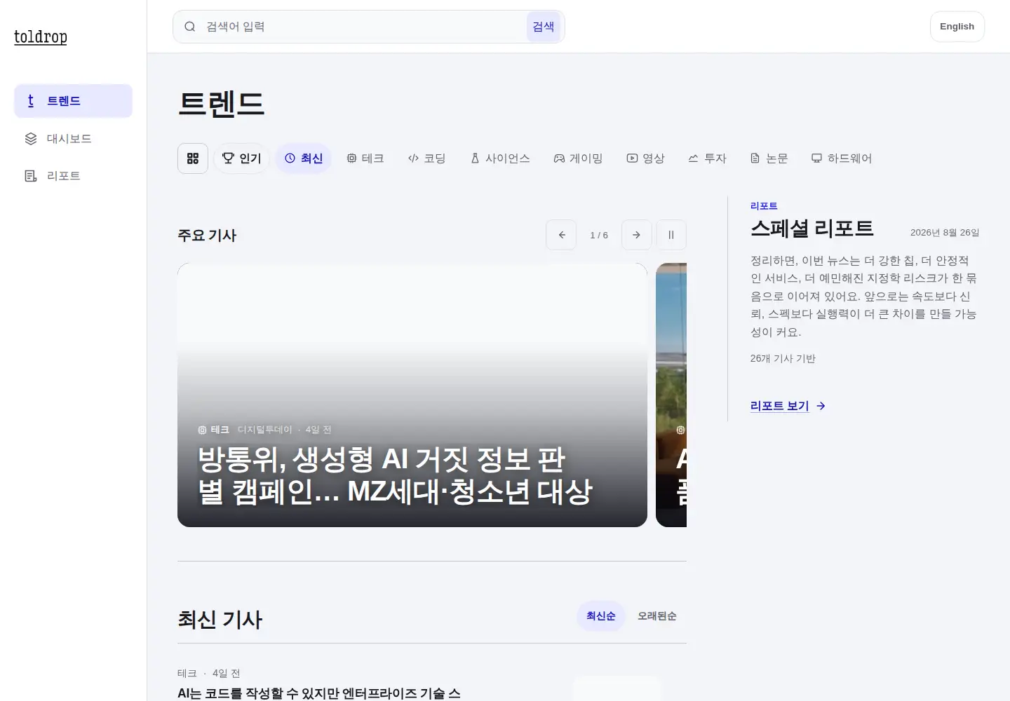The image size is (1010, 701).
Task: Switch language to English
Action: point(957,27)
